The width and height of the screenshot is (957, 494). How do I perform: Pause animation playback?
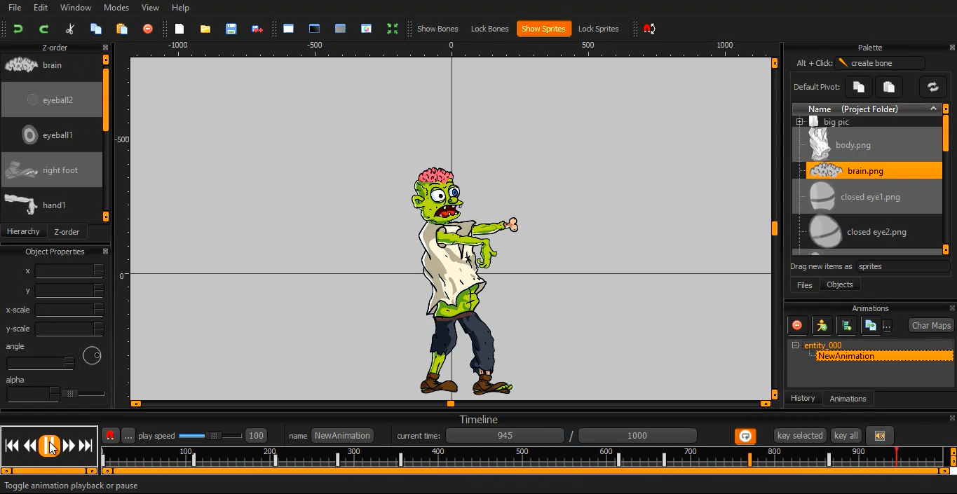coord(49,446)
